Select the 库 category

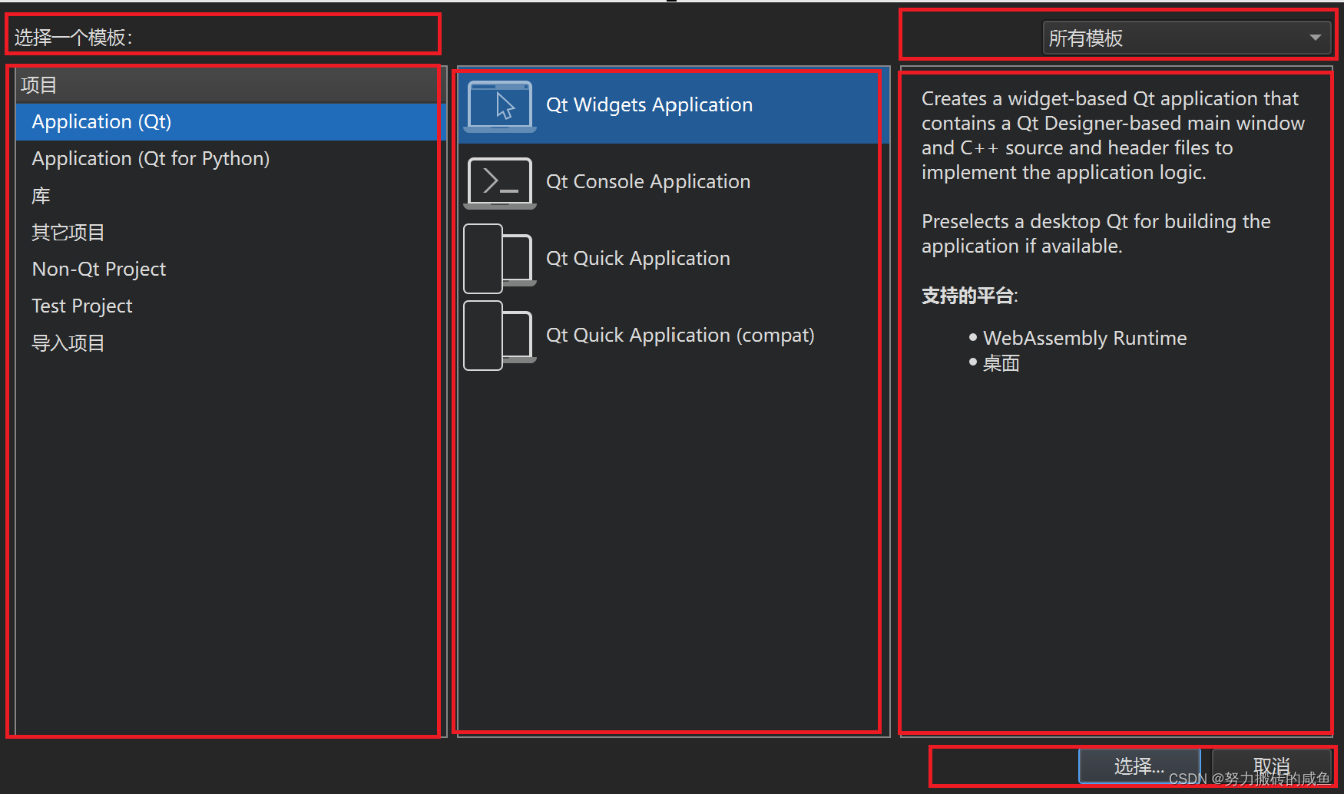click(x=230, y=196)
